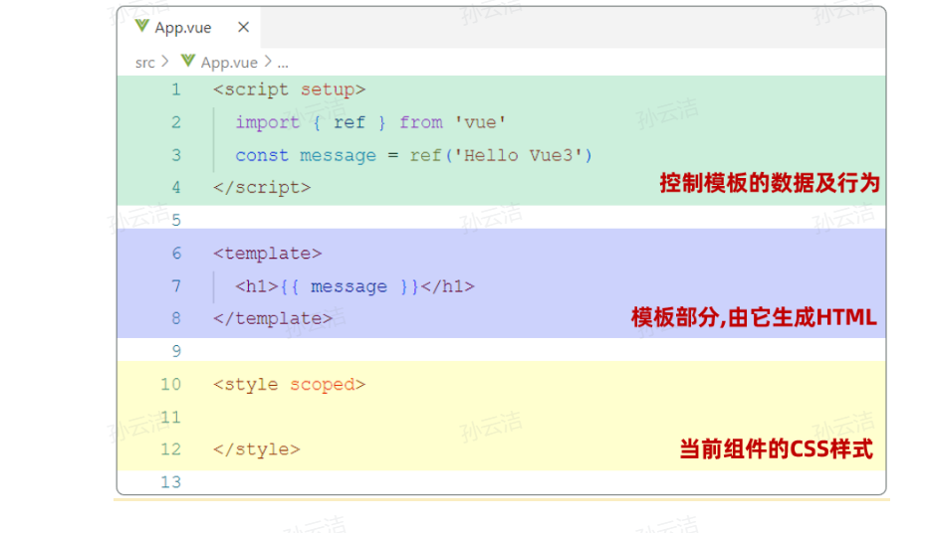
Task: Click the <script opening tag text
Action: click(x=251, y=89)
